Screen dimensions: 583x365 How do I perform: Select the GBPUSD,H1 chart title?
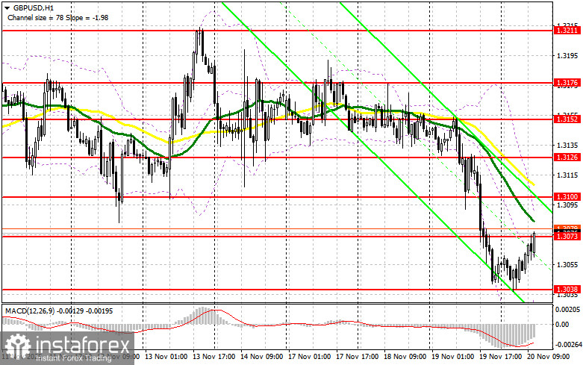pos(33,7)
